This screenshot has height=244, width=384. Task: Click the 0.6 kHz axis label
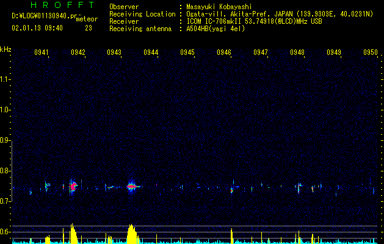5,232
